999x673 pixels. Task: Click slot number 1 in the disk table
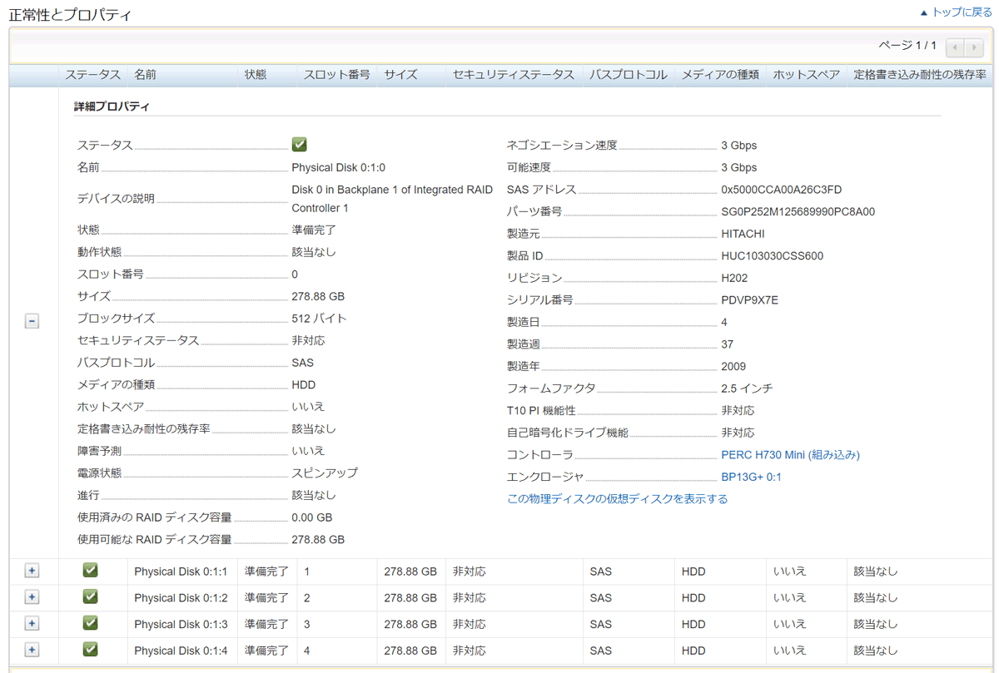[x=307, y=572]
